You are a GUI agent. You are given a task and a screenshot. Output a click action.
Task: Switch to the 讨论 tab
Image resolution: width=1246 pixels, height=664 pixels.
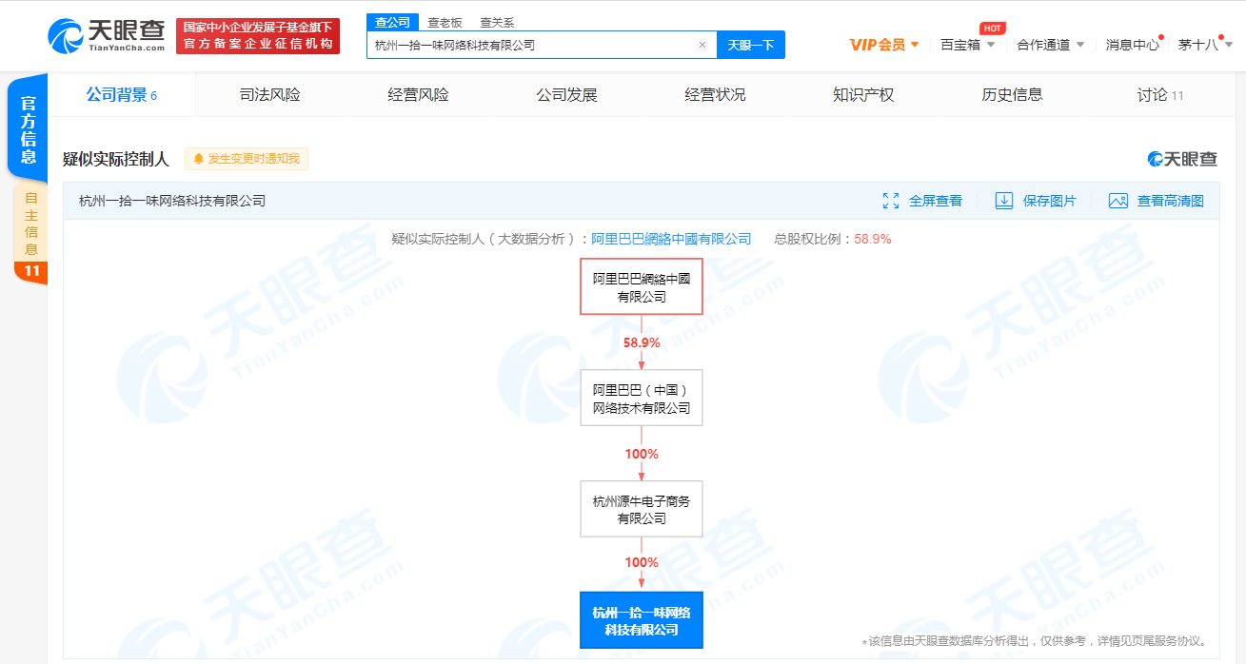tap(1160, 94)
